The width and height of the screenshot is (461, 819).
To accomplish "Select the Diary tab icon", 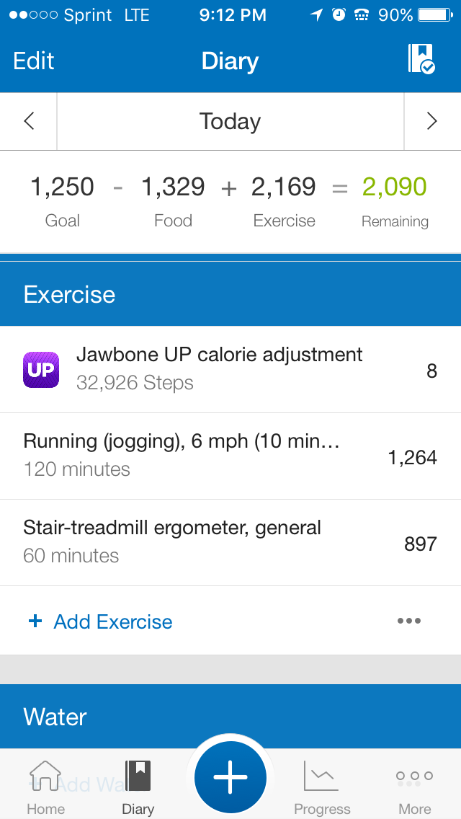I will click(x=138, y=786).
